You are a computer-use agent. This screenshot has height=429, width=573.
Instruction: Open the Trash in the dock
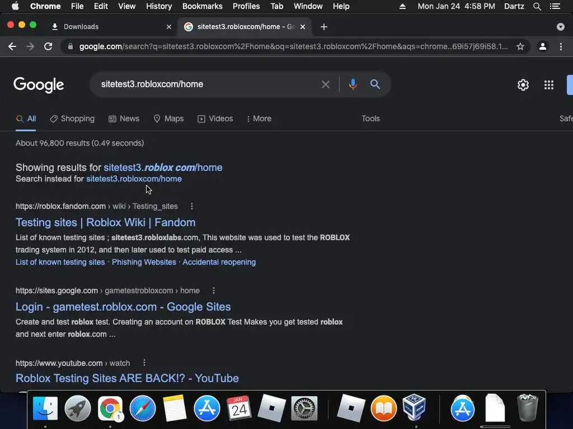(x=528, y=407)
